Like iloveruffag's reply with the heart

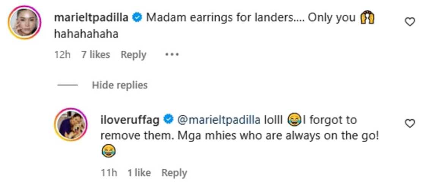pos(409,123)
